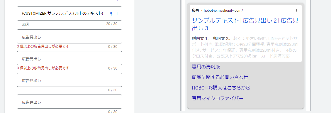
Task: Click the preview headline サンプルテキスト | 広告見出し 2
Action: tap(245, 24)
